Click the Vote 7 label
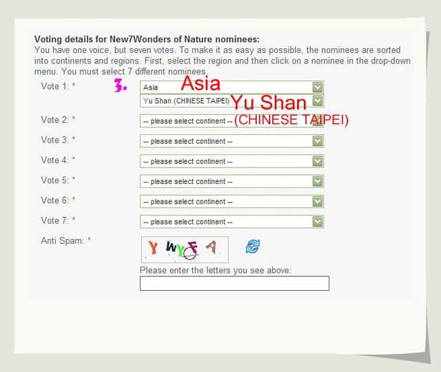441x372 pixels. pos(55,220)
